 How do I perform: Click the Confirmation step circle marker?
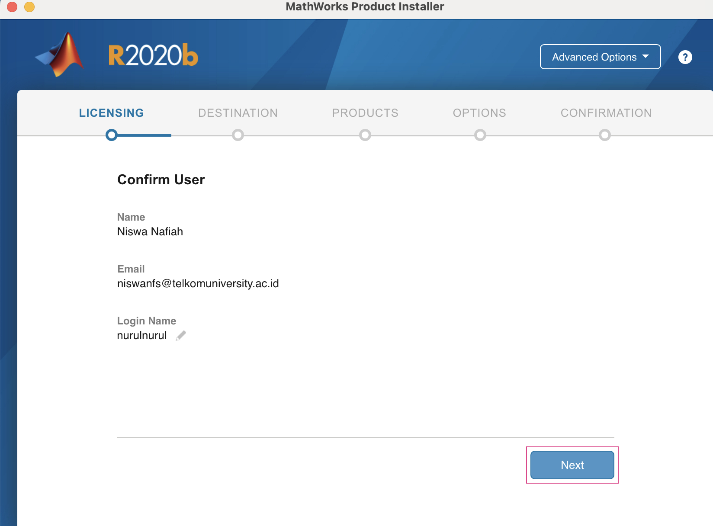point(604,135)
